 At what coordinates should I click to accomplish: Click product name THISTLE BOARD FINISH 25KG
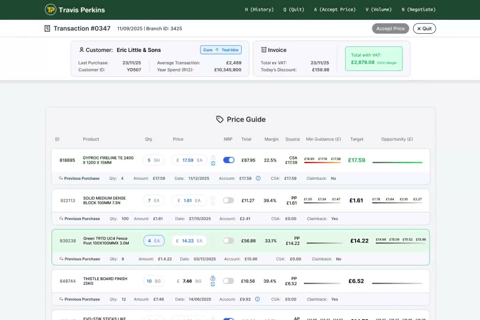[x=105, y=281]
